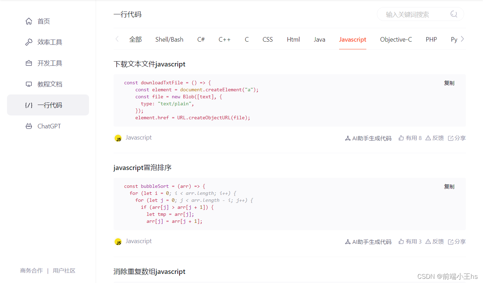This screenshot has height=283, width=483.
Task: Click 反馈 for download text file snippet
Action: 438,138
